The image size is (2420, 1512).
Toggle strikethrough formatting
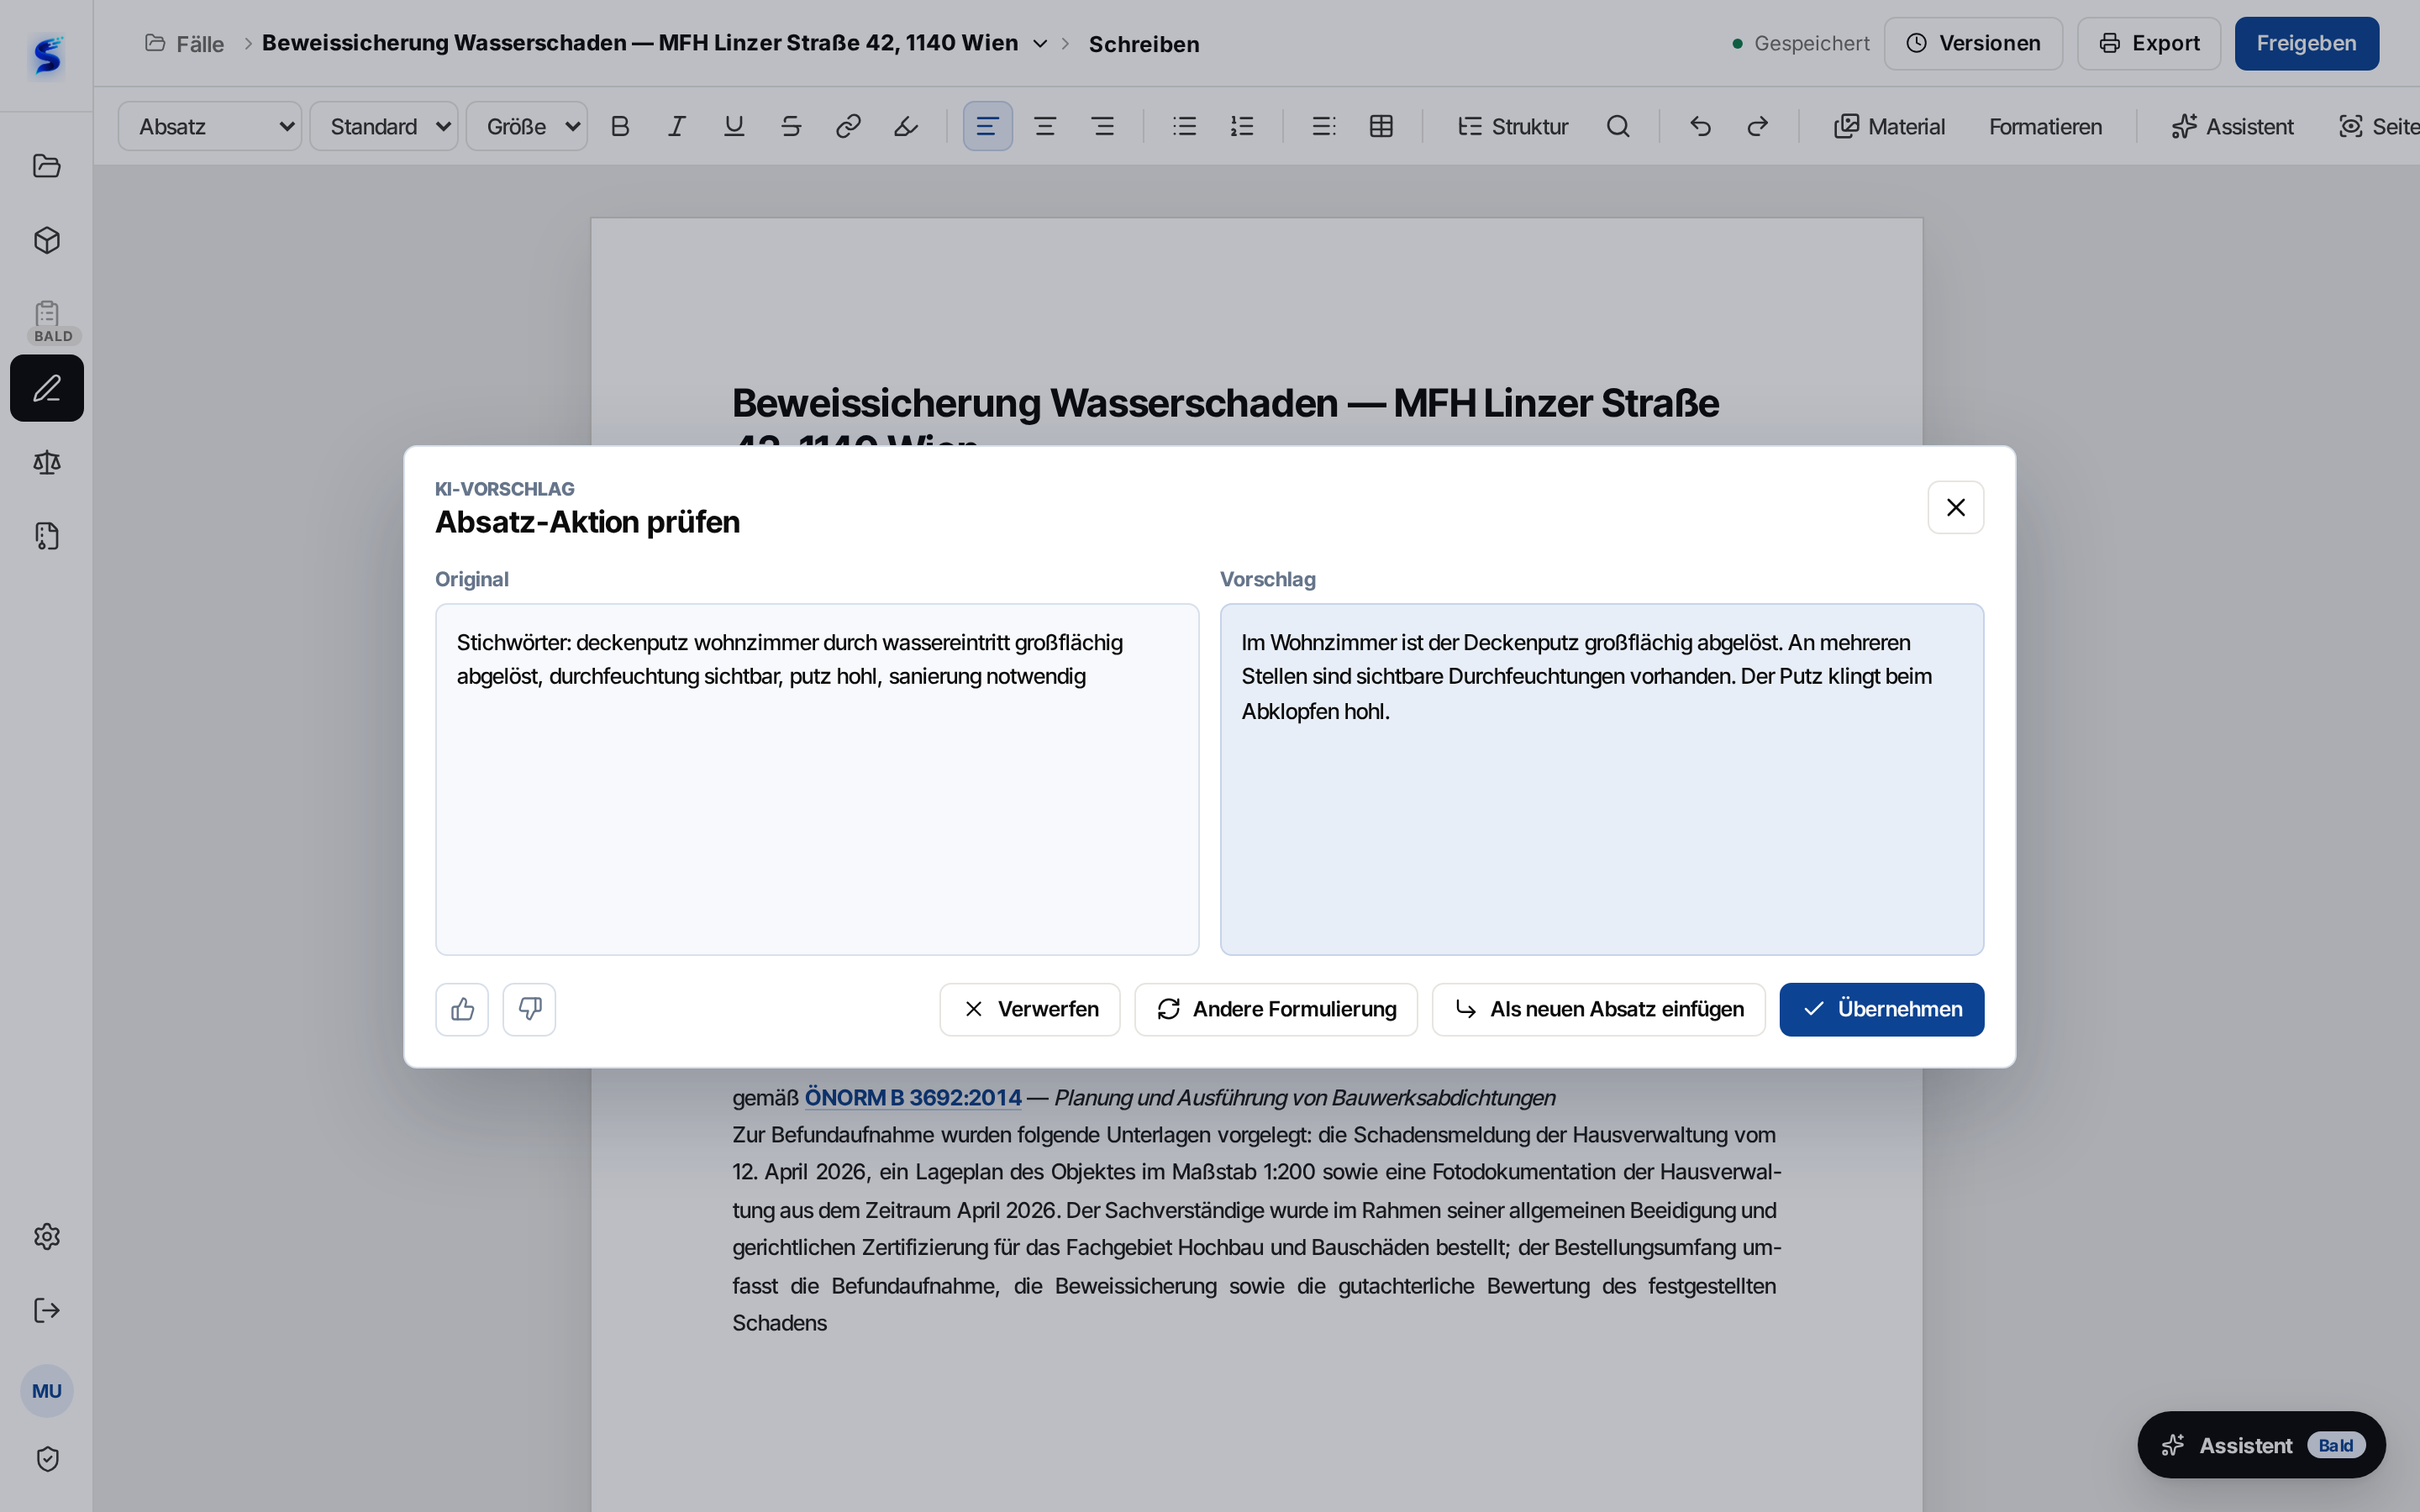[791, 126]
